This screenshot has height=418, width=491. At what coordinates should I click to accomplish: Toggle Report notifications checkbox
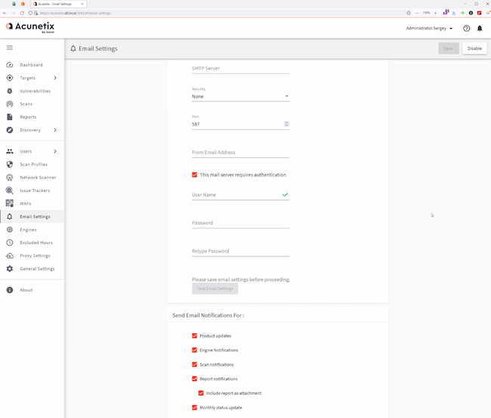194,379
